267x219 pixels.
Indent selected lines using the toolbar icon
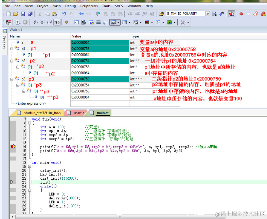[x=130, y=14]
